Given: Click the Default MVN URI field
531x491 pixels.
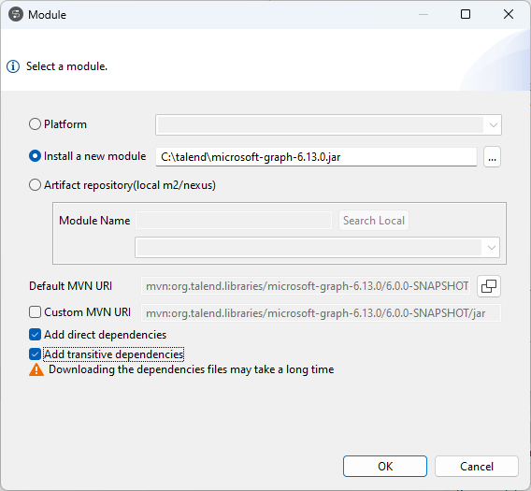Looking at the screenshot, I should [x=306, y=286].
